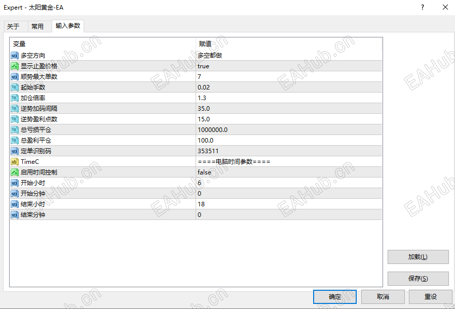Click the double icon beside 总亏损平仓

click(x=15, y=130)
